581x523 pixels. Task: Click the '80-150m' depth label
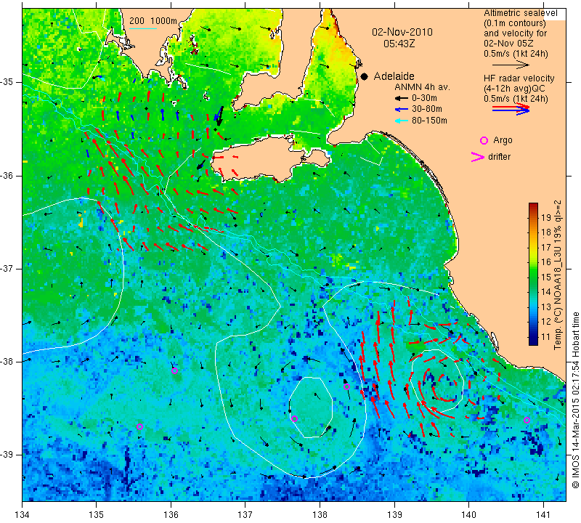tap(429, 121)
